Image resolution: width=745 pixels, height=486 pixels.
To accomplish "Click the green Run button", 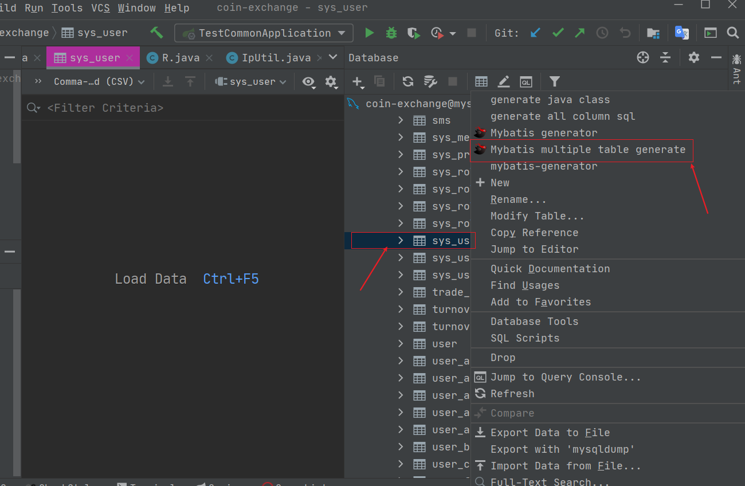I will click(x=370, y=33).
